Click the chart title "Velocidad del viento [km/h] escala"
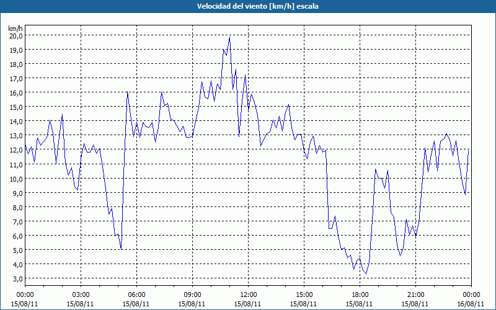496x310 pixels. (257, 6)
